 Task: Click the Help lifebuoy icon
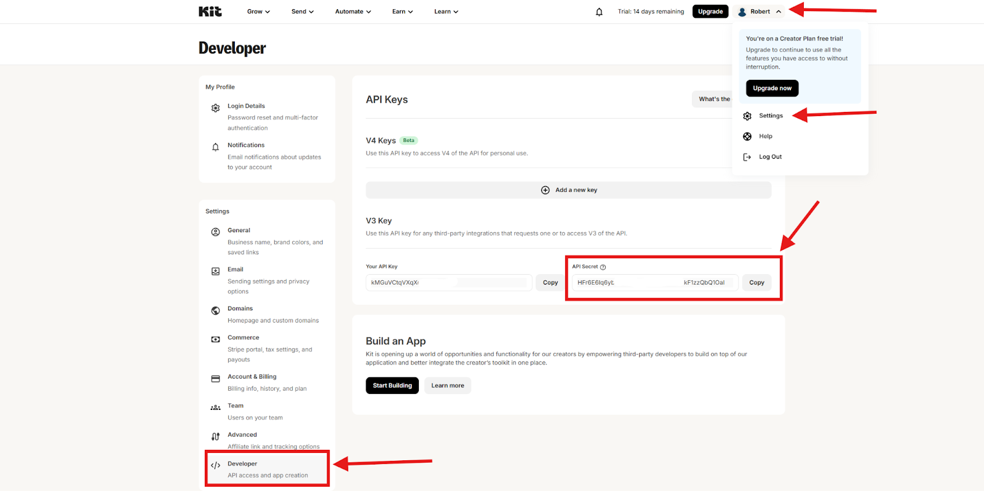coord(747,136)
